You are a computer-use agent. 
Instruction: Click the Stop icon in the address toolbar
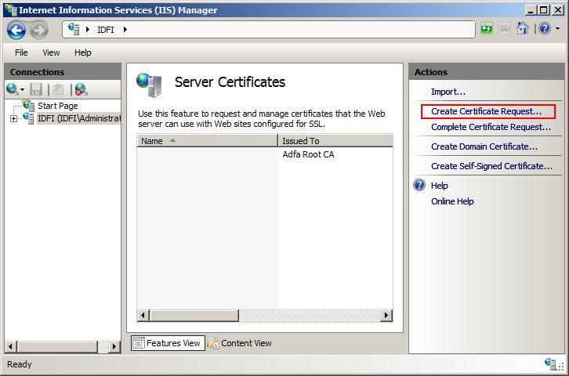pyautogui.click(x=505, y=28)
